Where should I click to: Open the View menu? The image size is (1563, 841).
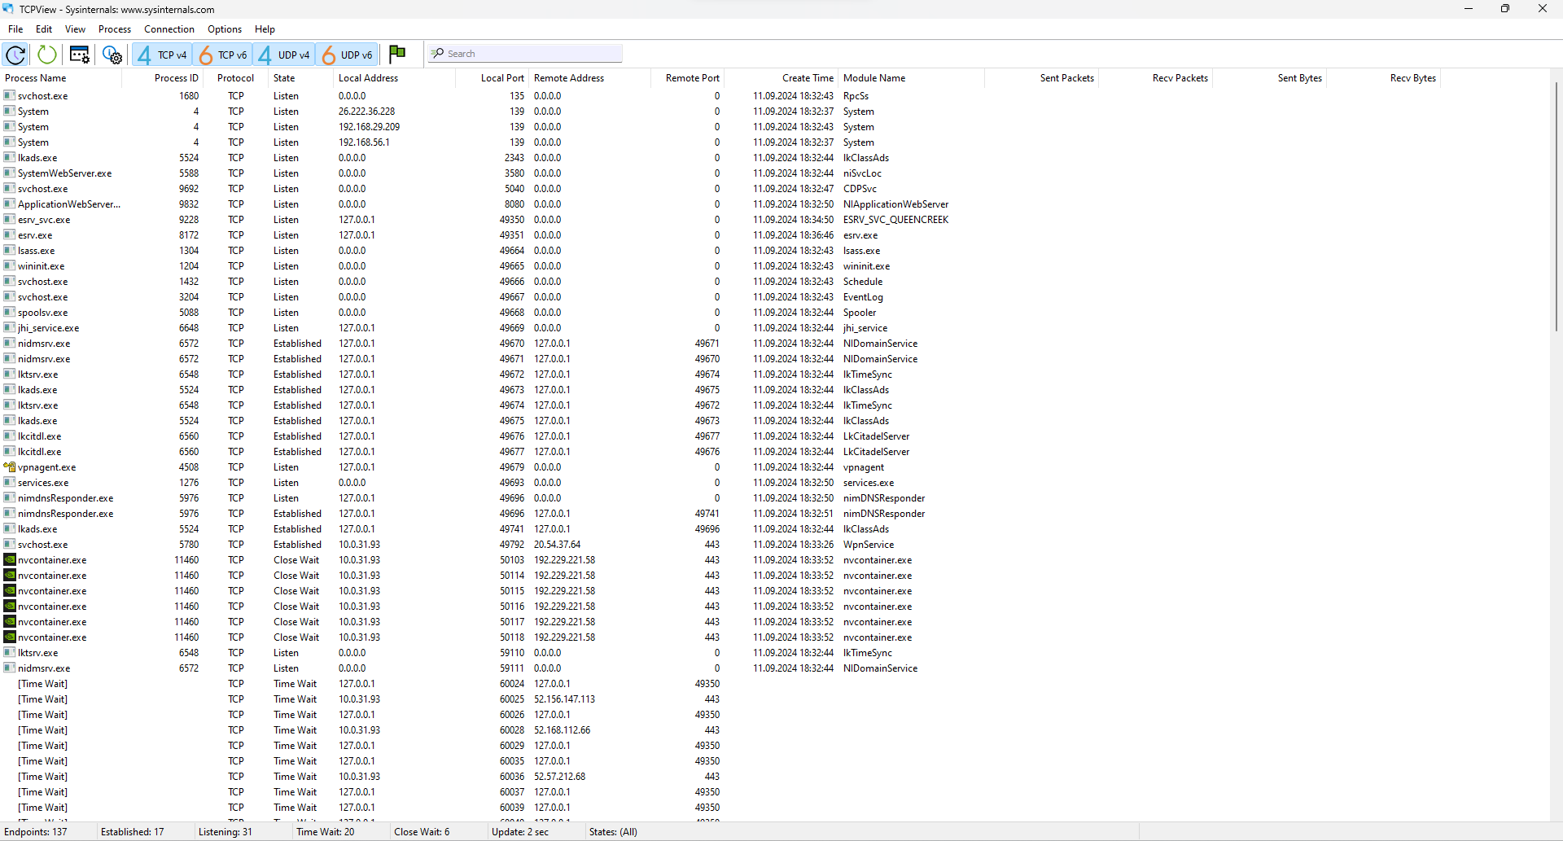coord(75,29)
